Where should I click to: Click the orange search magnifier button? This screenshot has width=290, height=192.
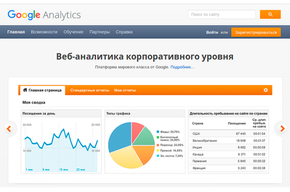click(270, 14)
